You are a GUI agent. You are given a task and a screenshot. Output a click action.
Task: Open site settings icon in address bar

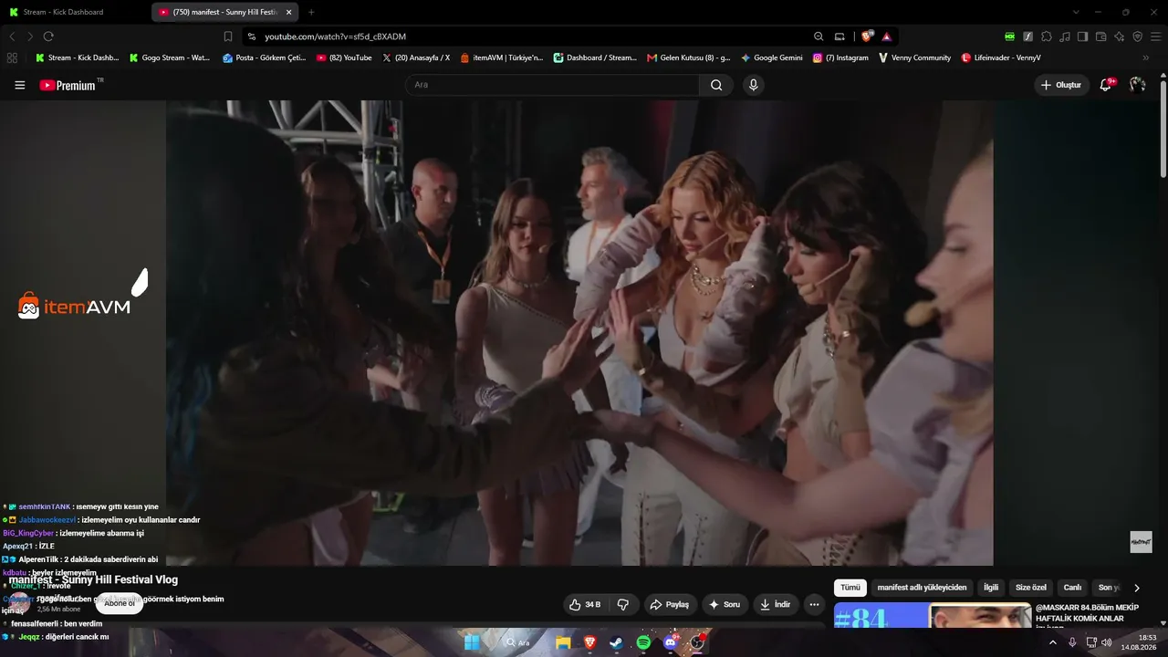[252, 36]
